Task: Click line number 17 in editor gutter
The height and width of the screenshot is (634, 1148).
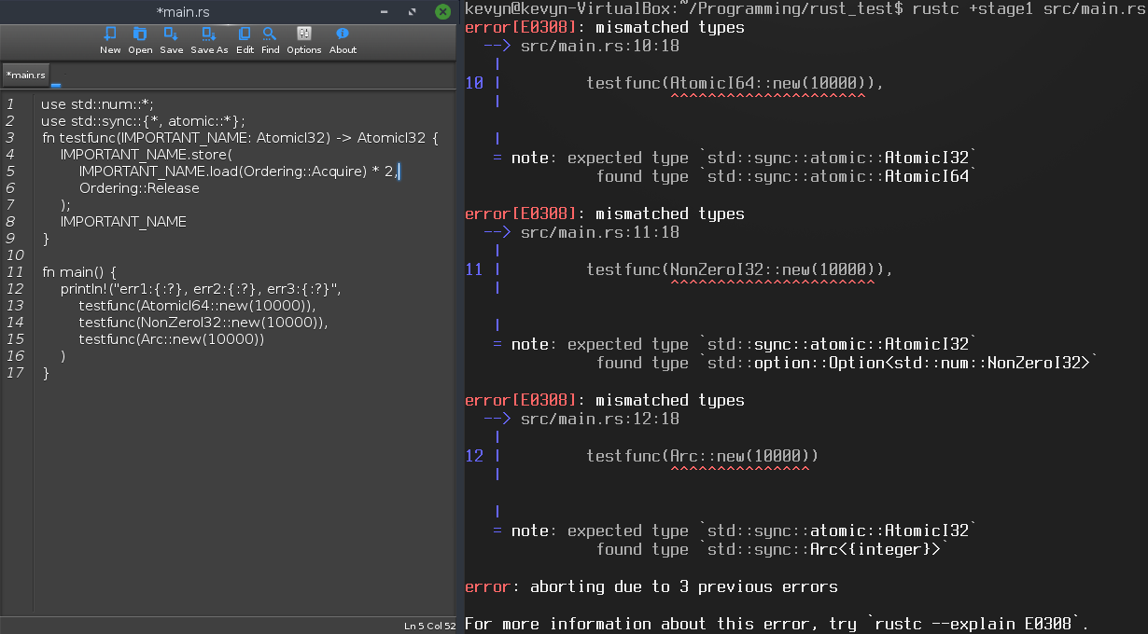Action: coord(14,373)
